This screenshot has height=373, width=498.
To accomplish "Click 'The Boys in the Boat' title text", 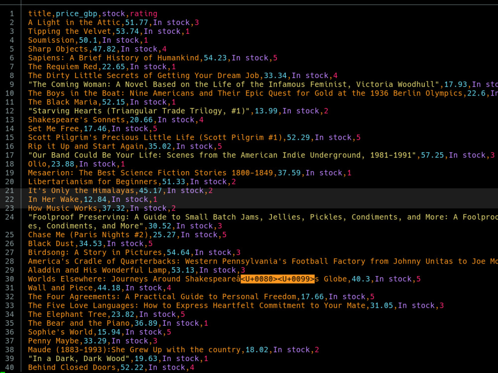I will [x=74, y=93].
